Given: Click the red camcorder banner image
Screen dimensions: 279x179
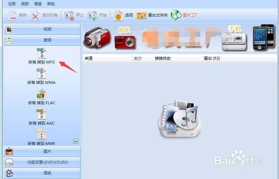Looking at the screenshot, I should (x=97, y=38).
